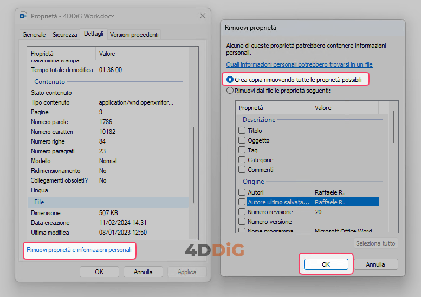Select the Modello row
The image size is (421, 297).
click(x=108, y=161)
